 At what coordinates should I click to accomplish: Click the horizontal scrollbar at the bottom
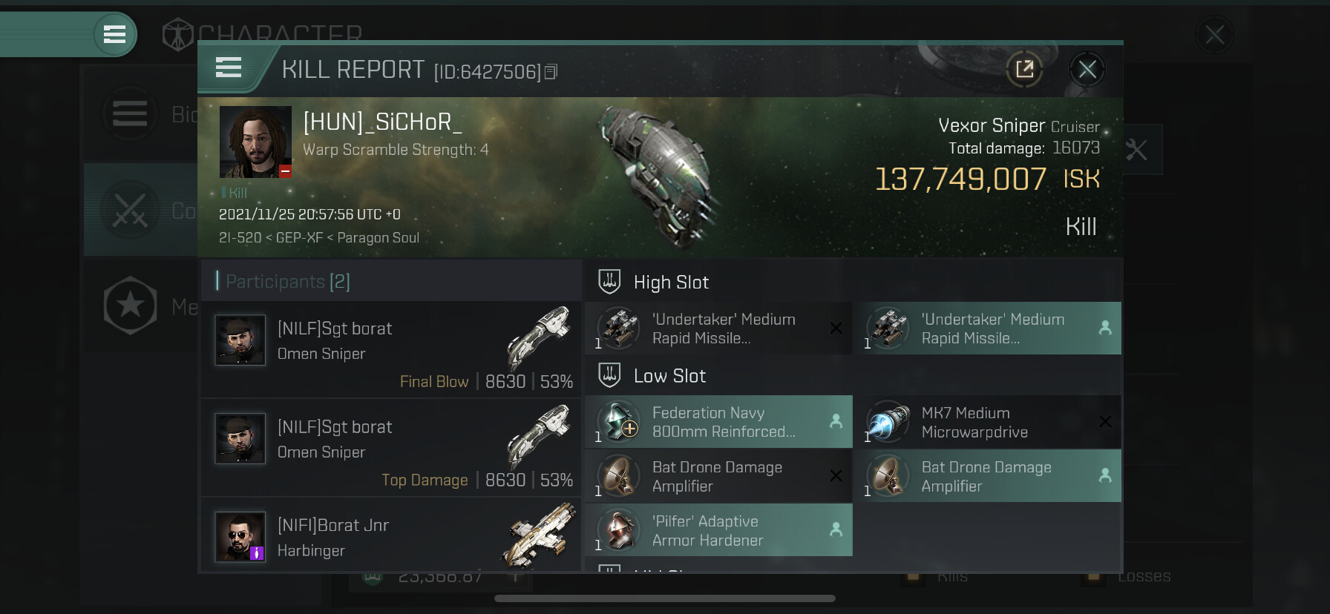point(665,598)
